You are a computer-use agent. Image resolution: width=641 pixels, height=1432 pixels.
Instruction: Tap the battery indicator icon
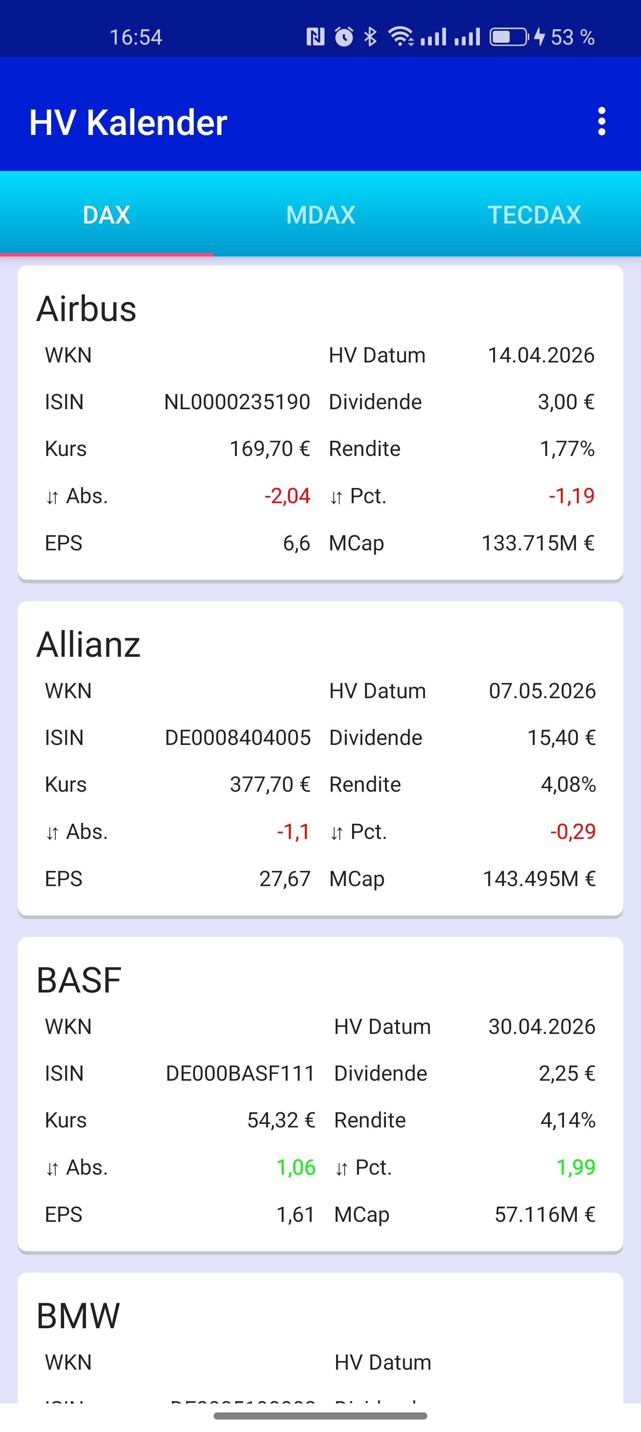(509, 37)
